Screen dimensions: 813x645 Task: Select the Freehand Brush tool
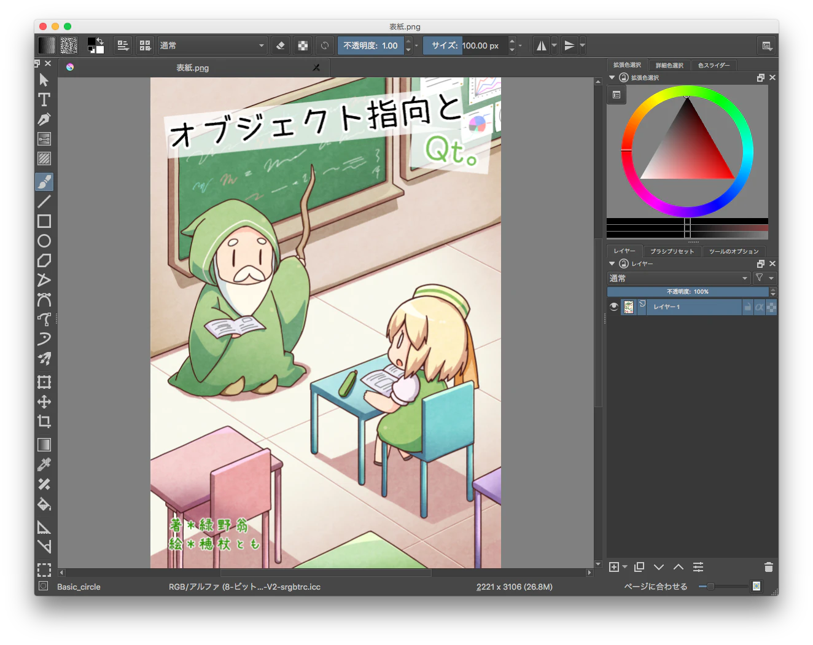pyautogui.click(x=44, y=182)
